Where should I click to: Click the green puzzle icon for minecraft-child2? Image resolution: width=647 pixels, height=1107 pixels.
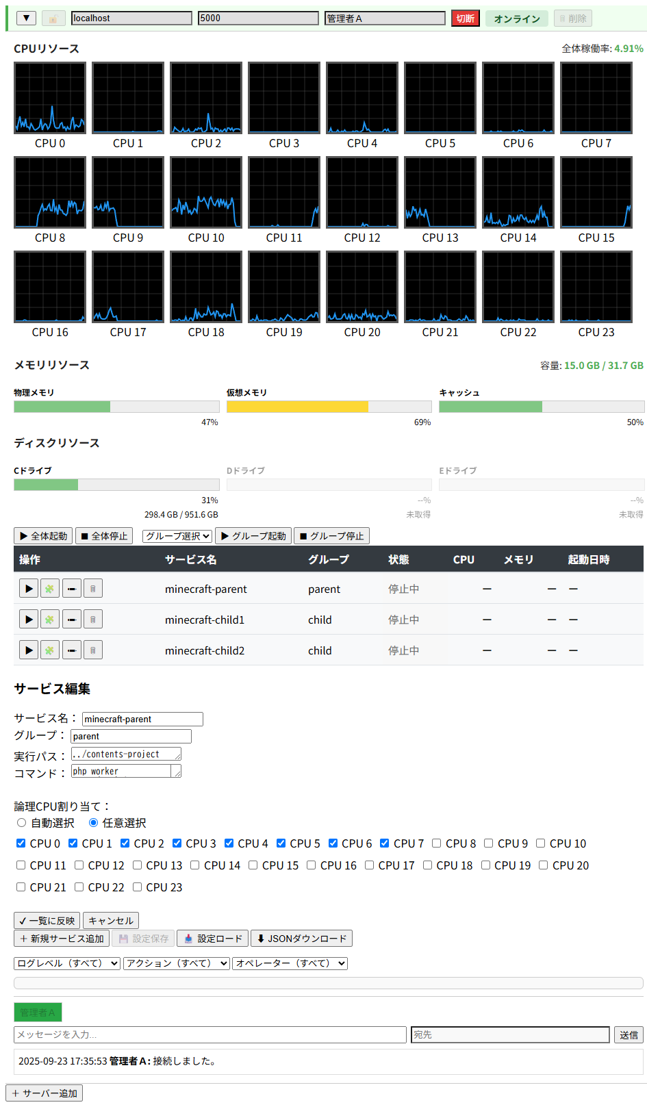(49, 650)
